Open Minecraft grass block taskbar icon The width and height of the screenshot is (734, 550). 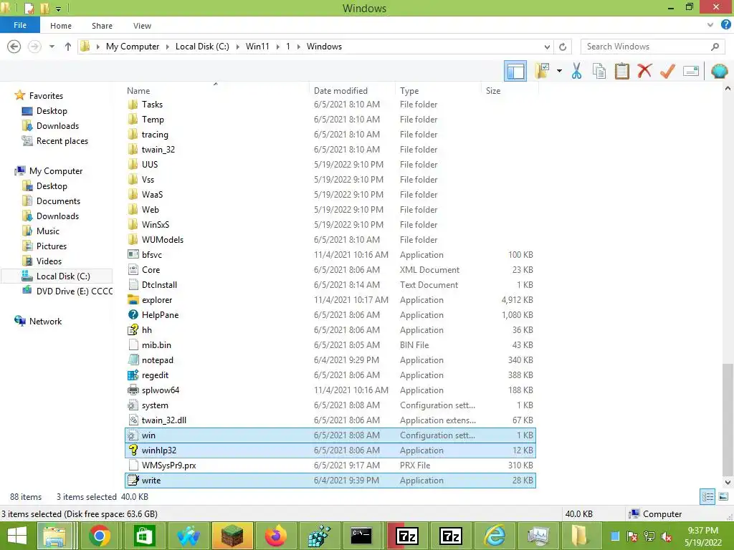click(x=232, y=536)
